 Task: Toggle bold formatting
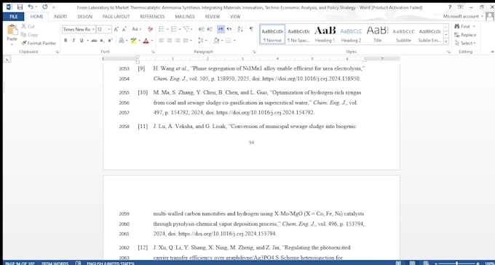pos(66,41)
